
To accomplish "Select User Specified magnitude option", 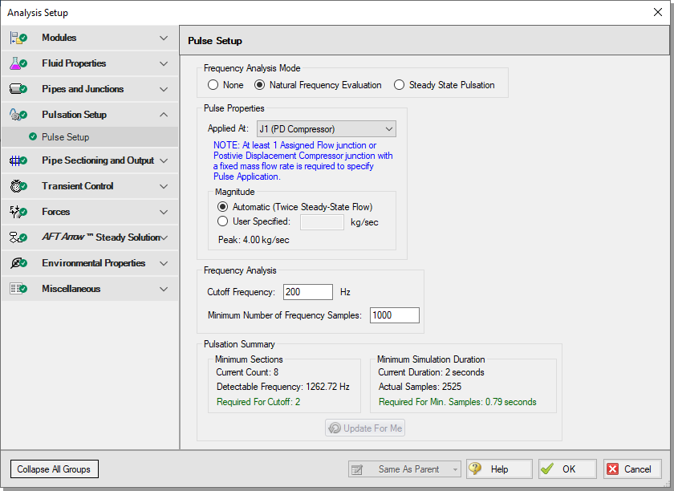I will click(222, 221).
